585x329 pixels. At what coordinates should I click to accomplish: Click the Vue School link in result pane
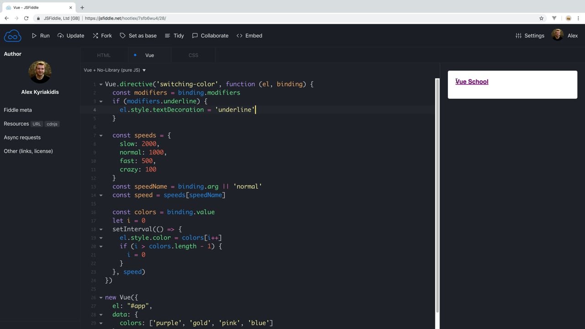click(x=472, y=82)
